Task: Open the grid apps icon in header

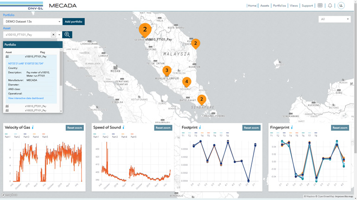Action: (320, 6)
